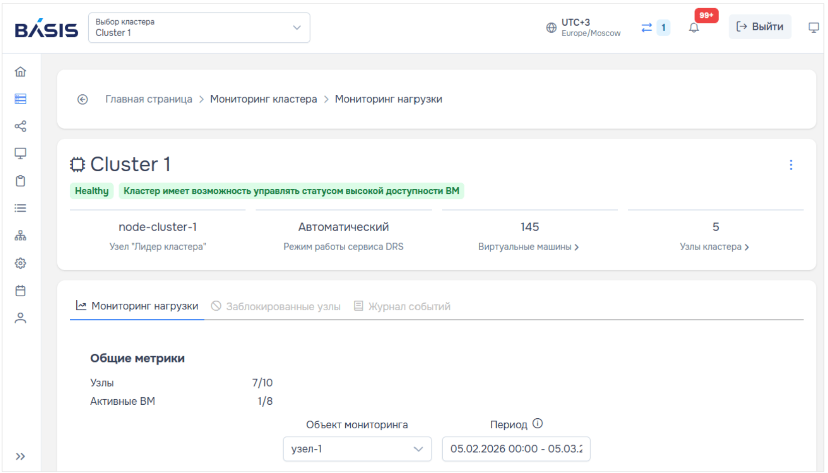The height and width of the screenshot is (473, 828).
Task: Click the monitor icon in top-right corner
Action: click(x=814, y=28)
